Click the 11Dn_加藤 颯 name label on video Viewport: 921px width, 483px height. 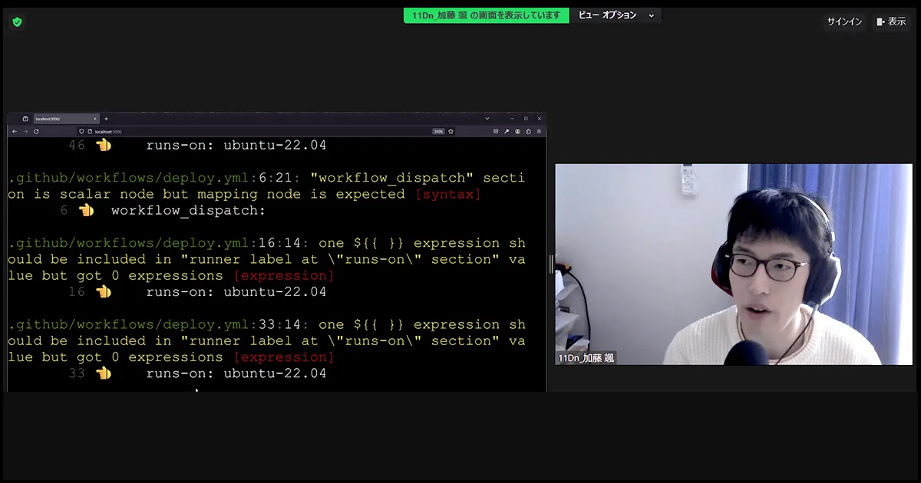[586, 358]
